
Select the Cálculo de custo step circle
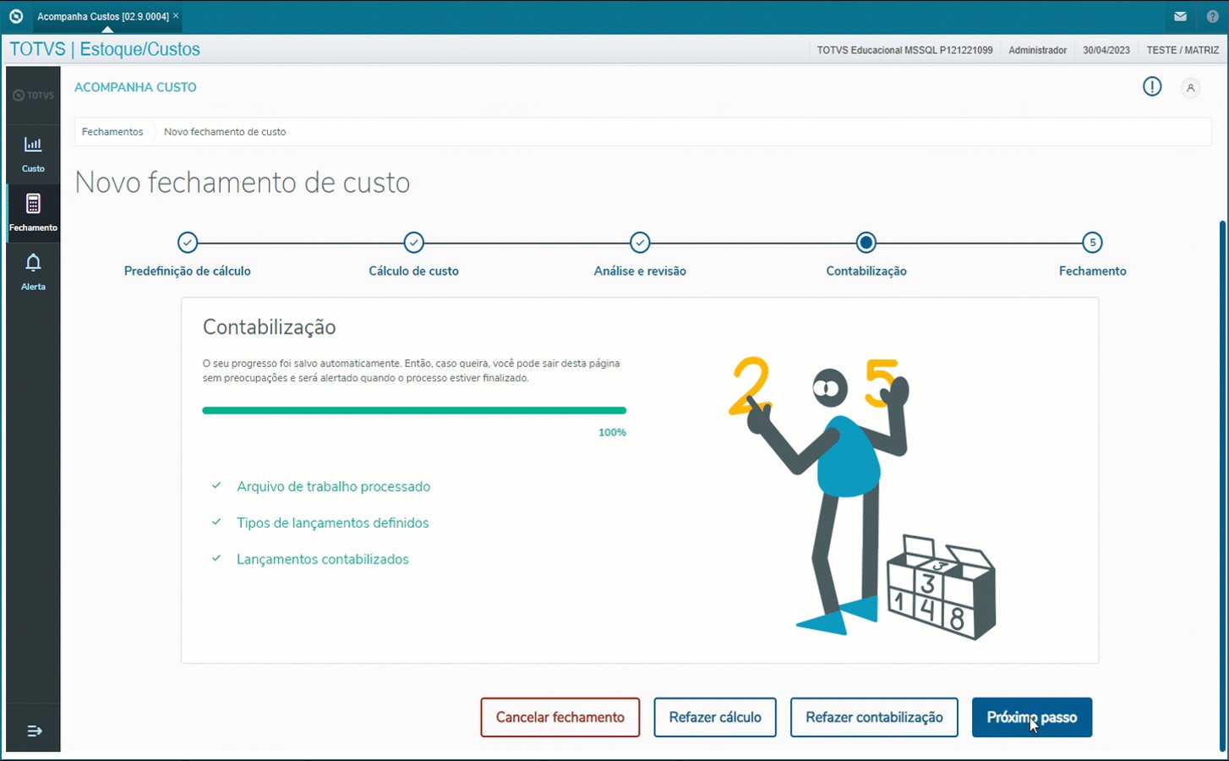(413, 243)
